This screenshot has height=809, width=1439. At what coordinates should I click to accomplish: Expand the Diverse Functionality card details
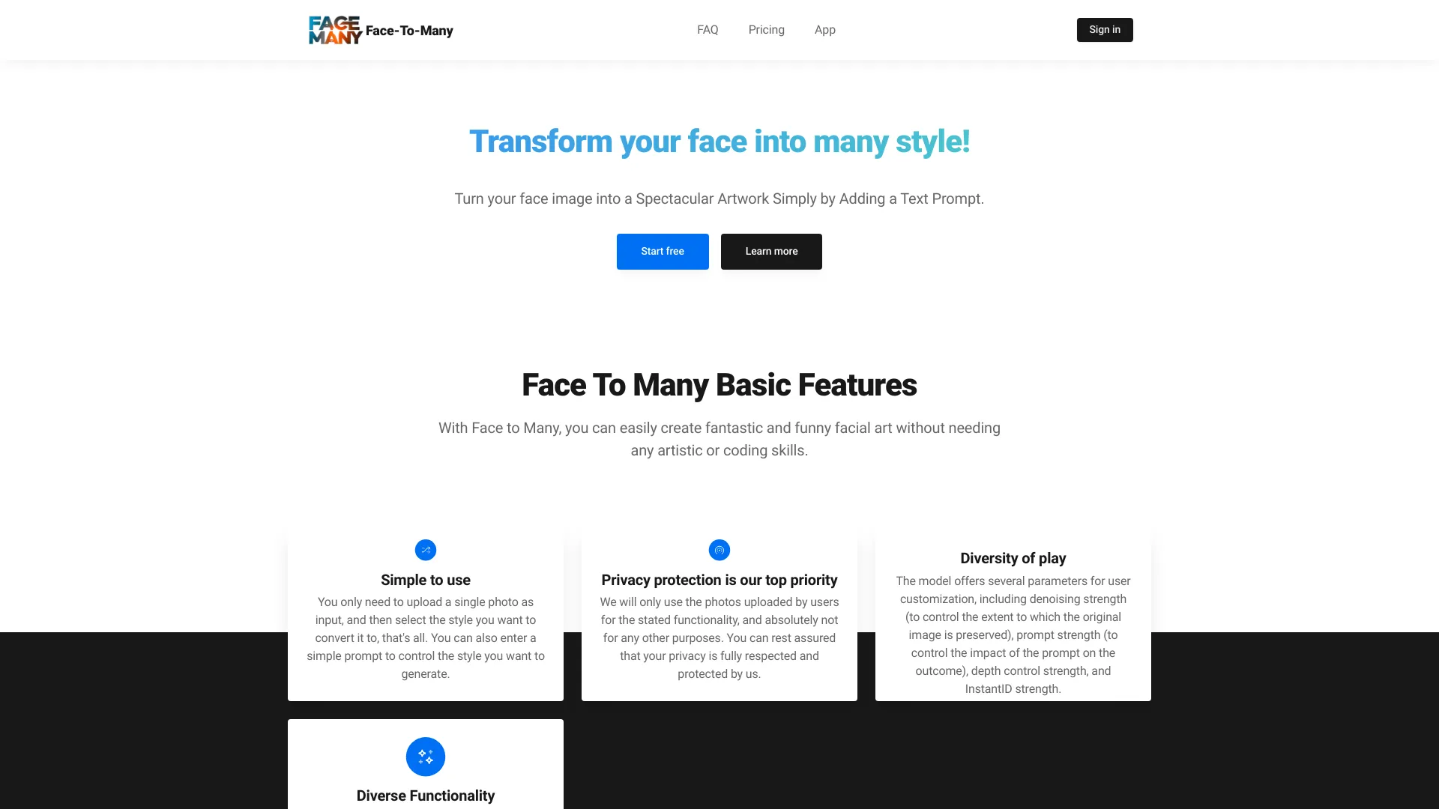tap(425, 796)
